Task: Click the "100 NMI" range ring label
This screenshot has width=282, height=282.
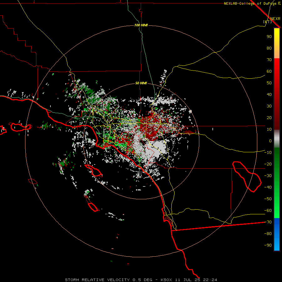Action: point(141,25)
